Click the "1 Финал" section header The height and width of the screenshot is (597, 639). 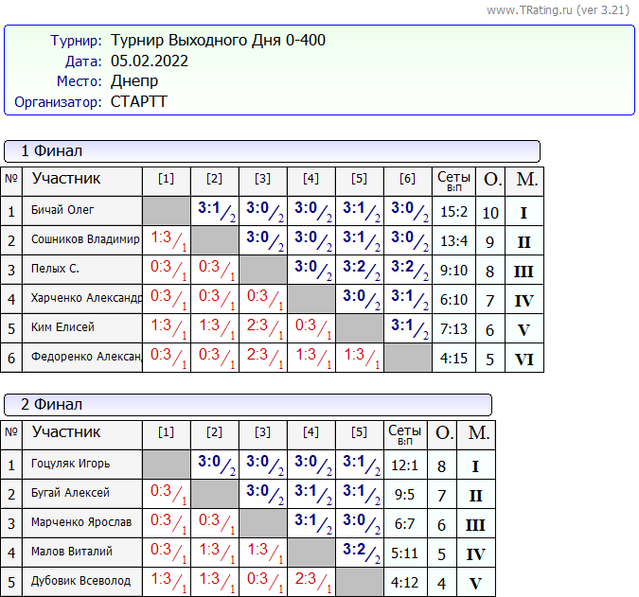[51, 151]
